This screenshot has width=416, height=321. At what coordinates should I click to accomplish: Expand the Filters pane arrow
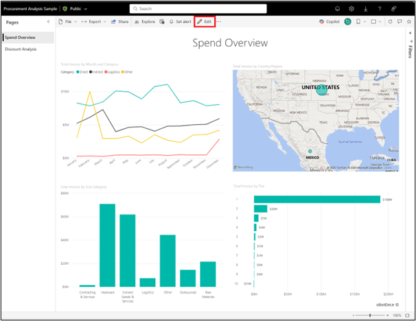tap(411, 33)
